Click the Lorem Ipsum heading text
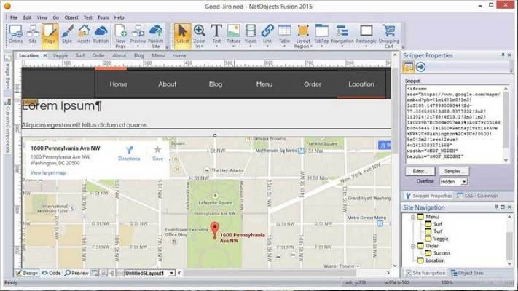Image resolution: width=518 pixels, height=291 pixels. [61, 106]
